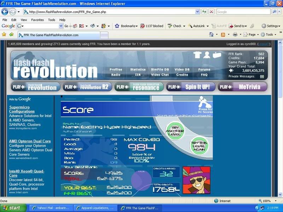Click the RSS feeds icon
The width and height of the screenshot is (283, 212).
[223, 35]
